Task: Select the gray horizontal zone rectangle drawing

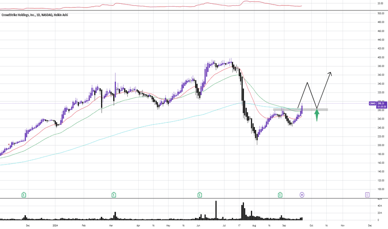Action: (301, 110)
